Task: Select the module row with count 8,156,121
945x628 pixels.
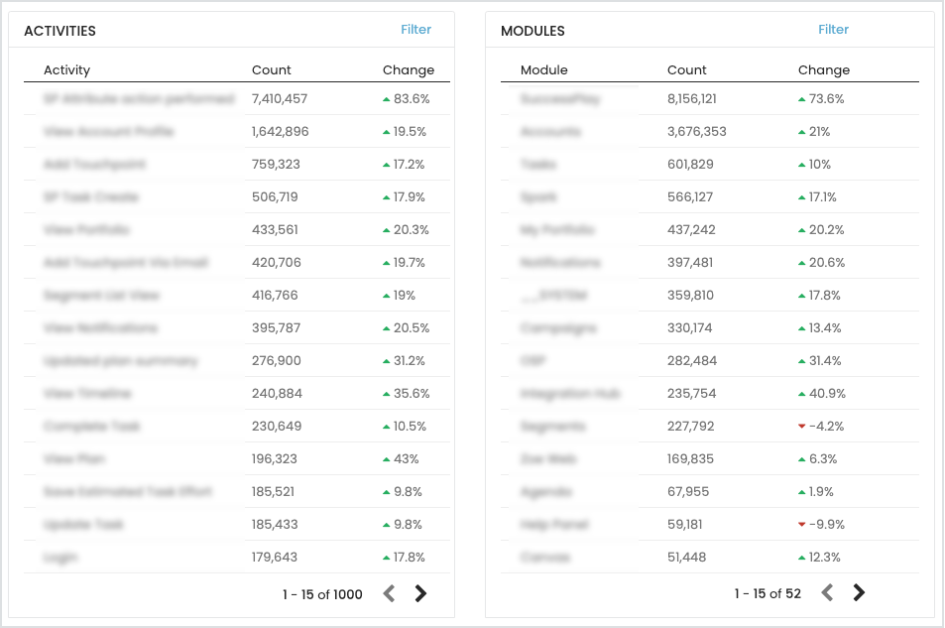Action: point(560,99)
